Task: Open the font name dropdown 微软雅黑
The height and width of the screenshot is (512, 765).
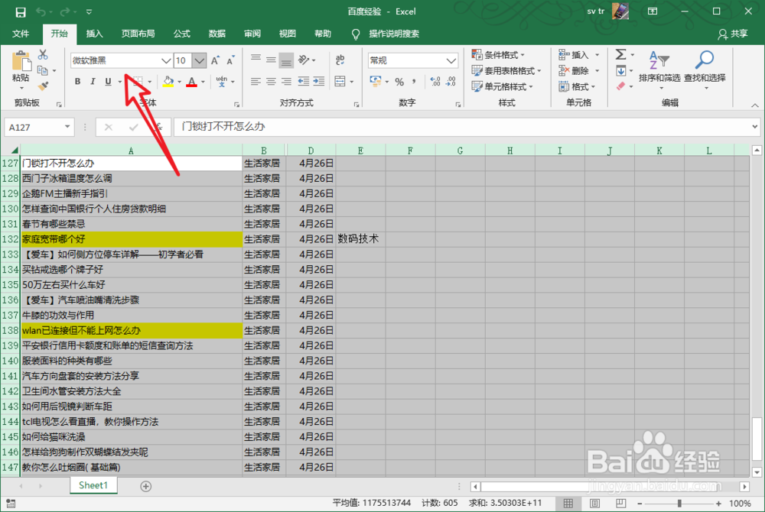Action: pos(166,60)
